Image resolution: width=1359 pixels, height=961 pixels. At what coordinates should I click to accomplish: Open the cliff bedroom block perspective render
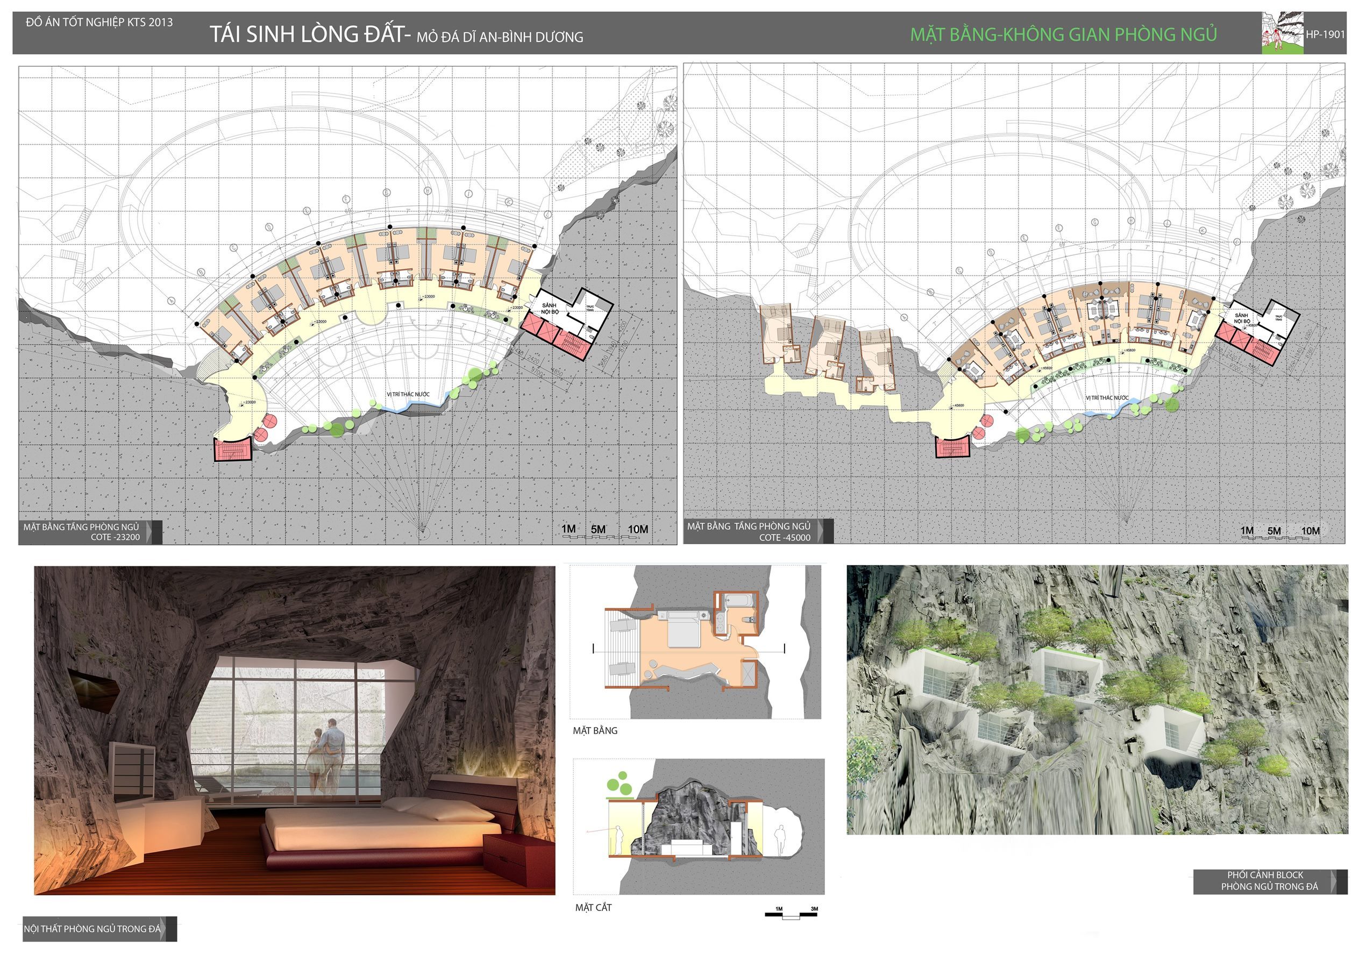pyautogui.click(x=1097, y=700)
